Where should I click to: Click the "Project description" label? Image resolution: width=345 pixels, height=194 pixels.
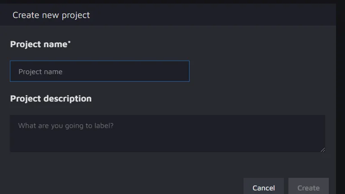pos(51,99)
